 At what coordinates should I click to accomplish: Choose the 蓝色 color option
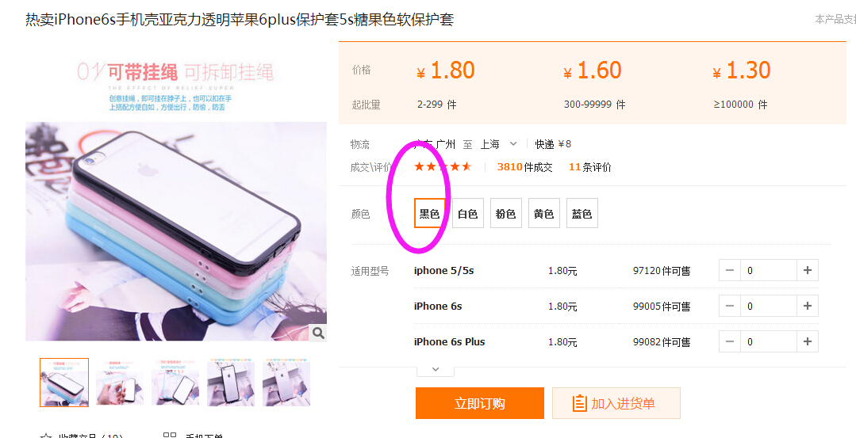pyautogui.click(x=582, y=214)
